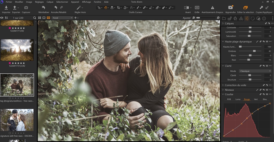Collapse the Courbe panel

click(223, 94)
